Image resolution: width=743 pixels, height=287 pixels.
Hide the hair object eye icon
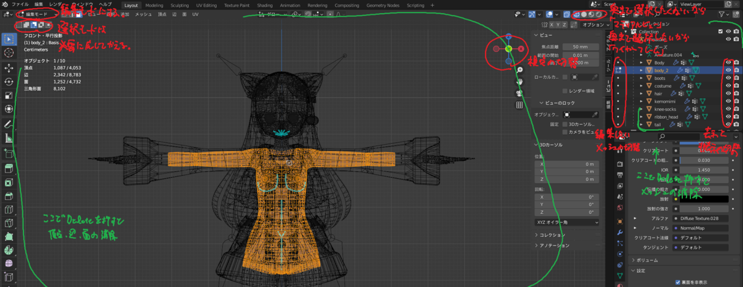point(728,93)
